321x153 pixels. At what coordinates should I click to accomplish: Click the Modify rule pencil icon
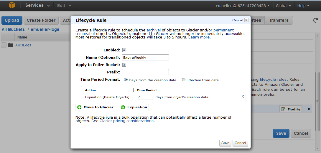point(283,109)
